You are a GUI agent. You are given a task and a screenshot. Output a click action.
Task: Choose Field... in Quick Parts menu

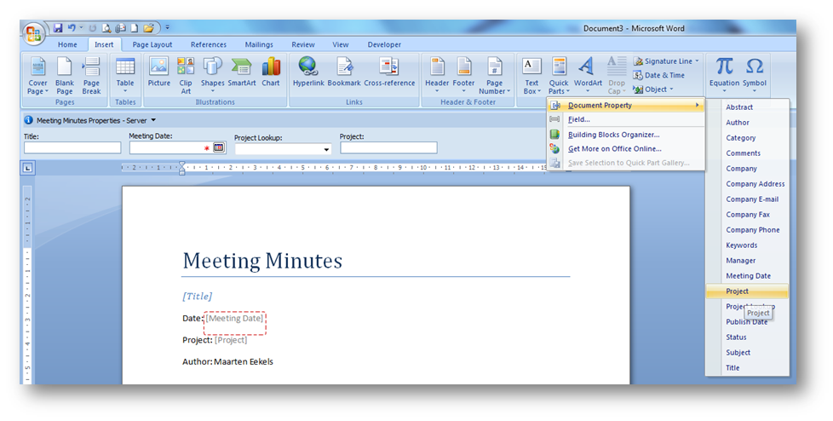626,119
